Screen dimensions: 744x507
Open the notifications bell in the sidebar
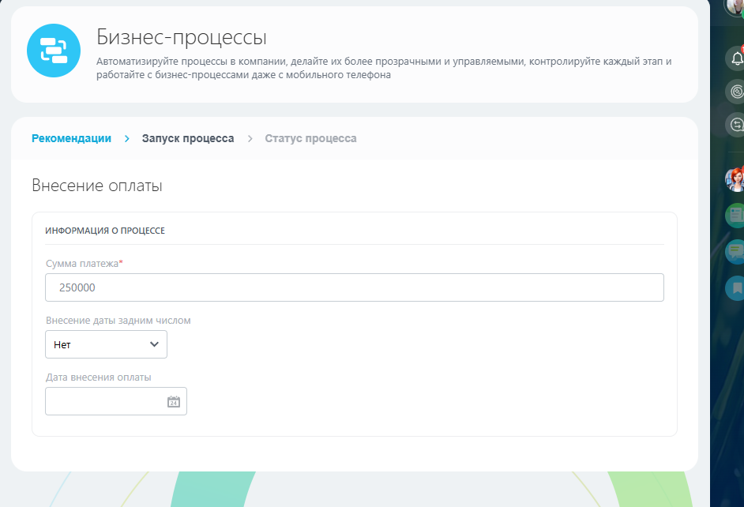[x=736, y=58]
